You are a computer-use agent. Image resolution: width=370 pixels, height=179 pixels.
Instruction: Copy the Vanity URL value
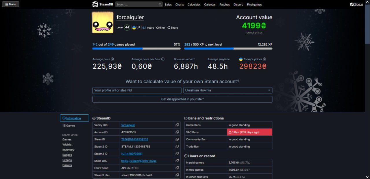point(177,125)
